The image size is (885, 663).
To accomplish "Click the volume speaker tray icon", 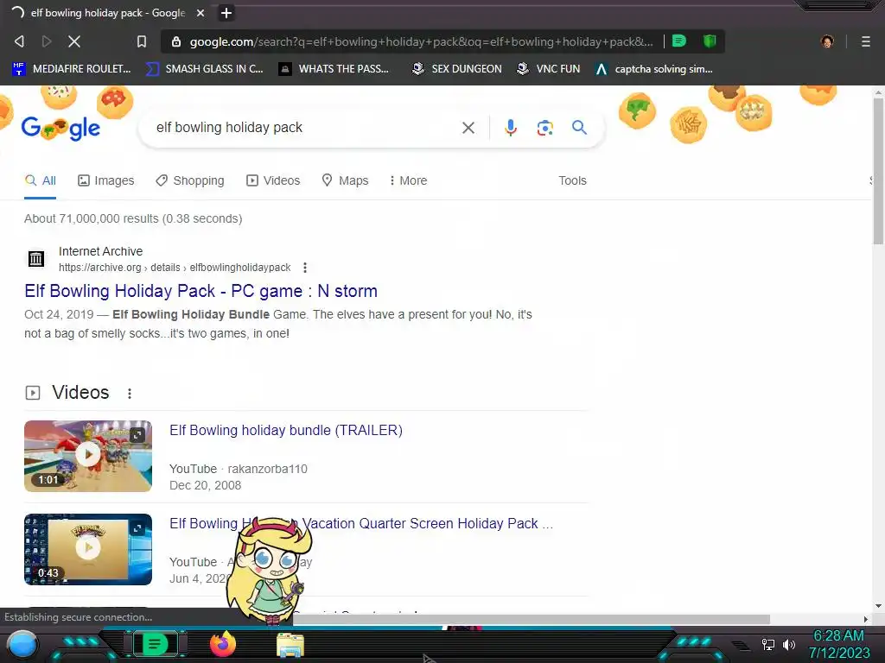I will pyautogui.click(x=789, y=644).
